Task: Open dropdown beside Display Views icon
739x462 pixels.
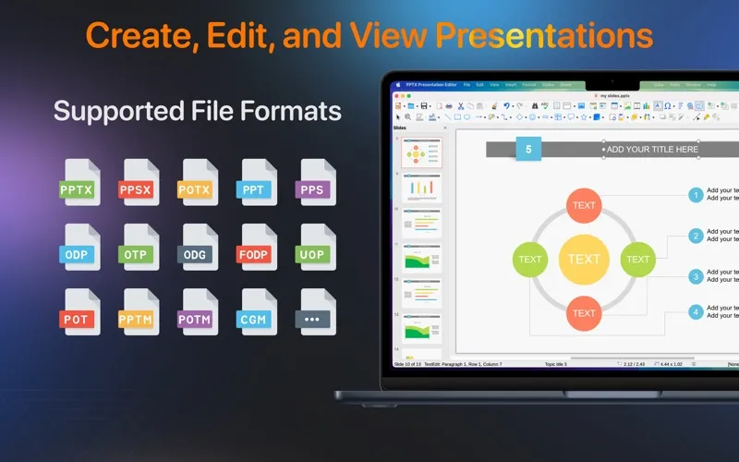Action: pos(575,106)
